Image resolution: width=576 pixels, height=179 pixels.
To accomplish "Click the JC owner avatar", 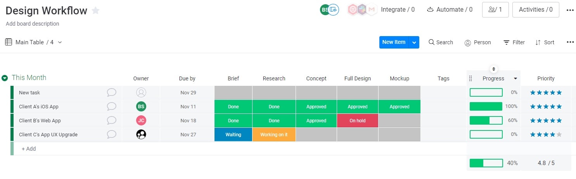I will [x=141, y=120].
